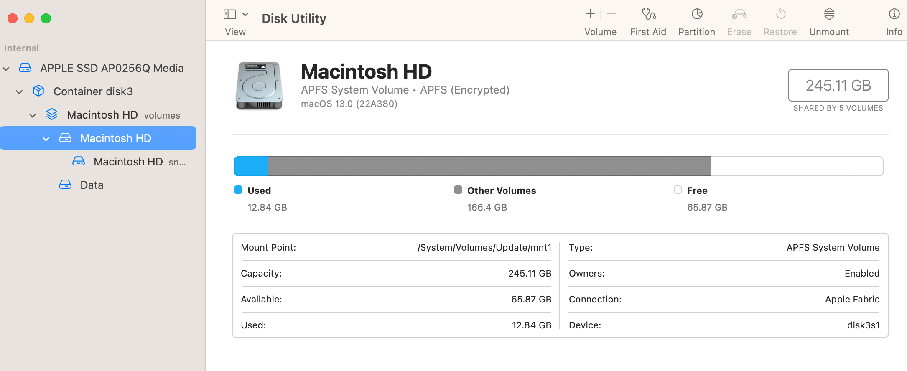Run First Aid stethoscope icon

tap(649, 14)
